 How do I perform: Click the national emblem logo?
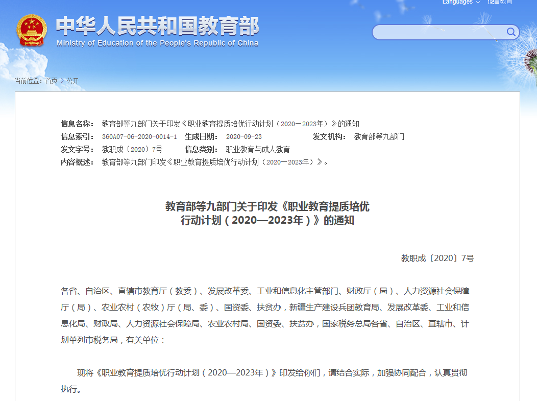click(x=32, y=31)
